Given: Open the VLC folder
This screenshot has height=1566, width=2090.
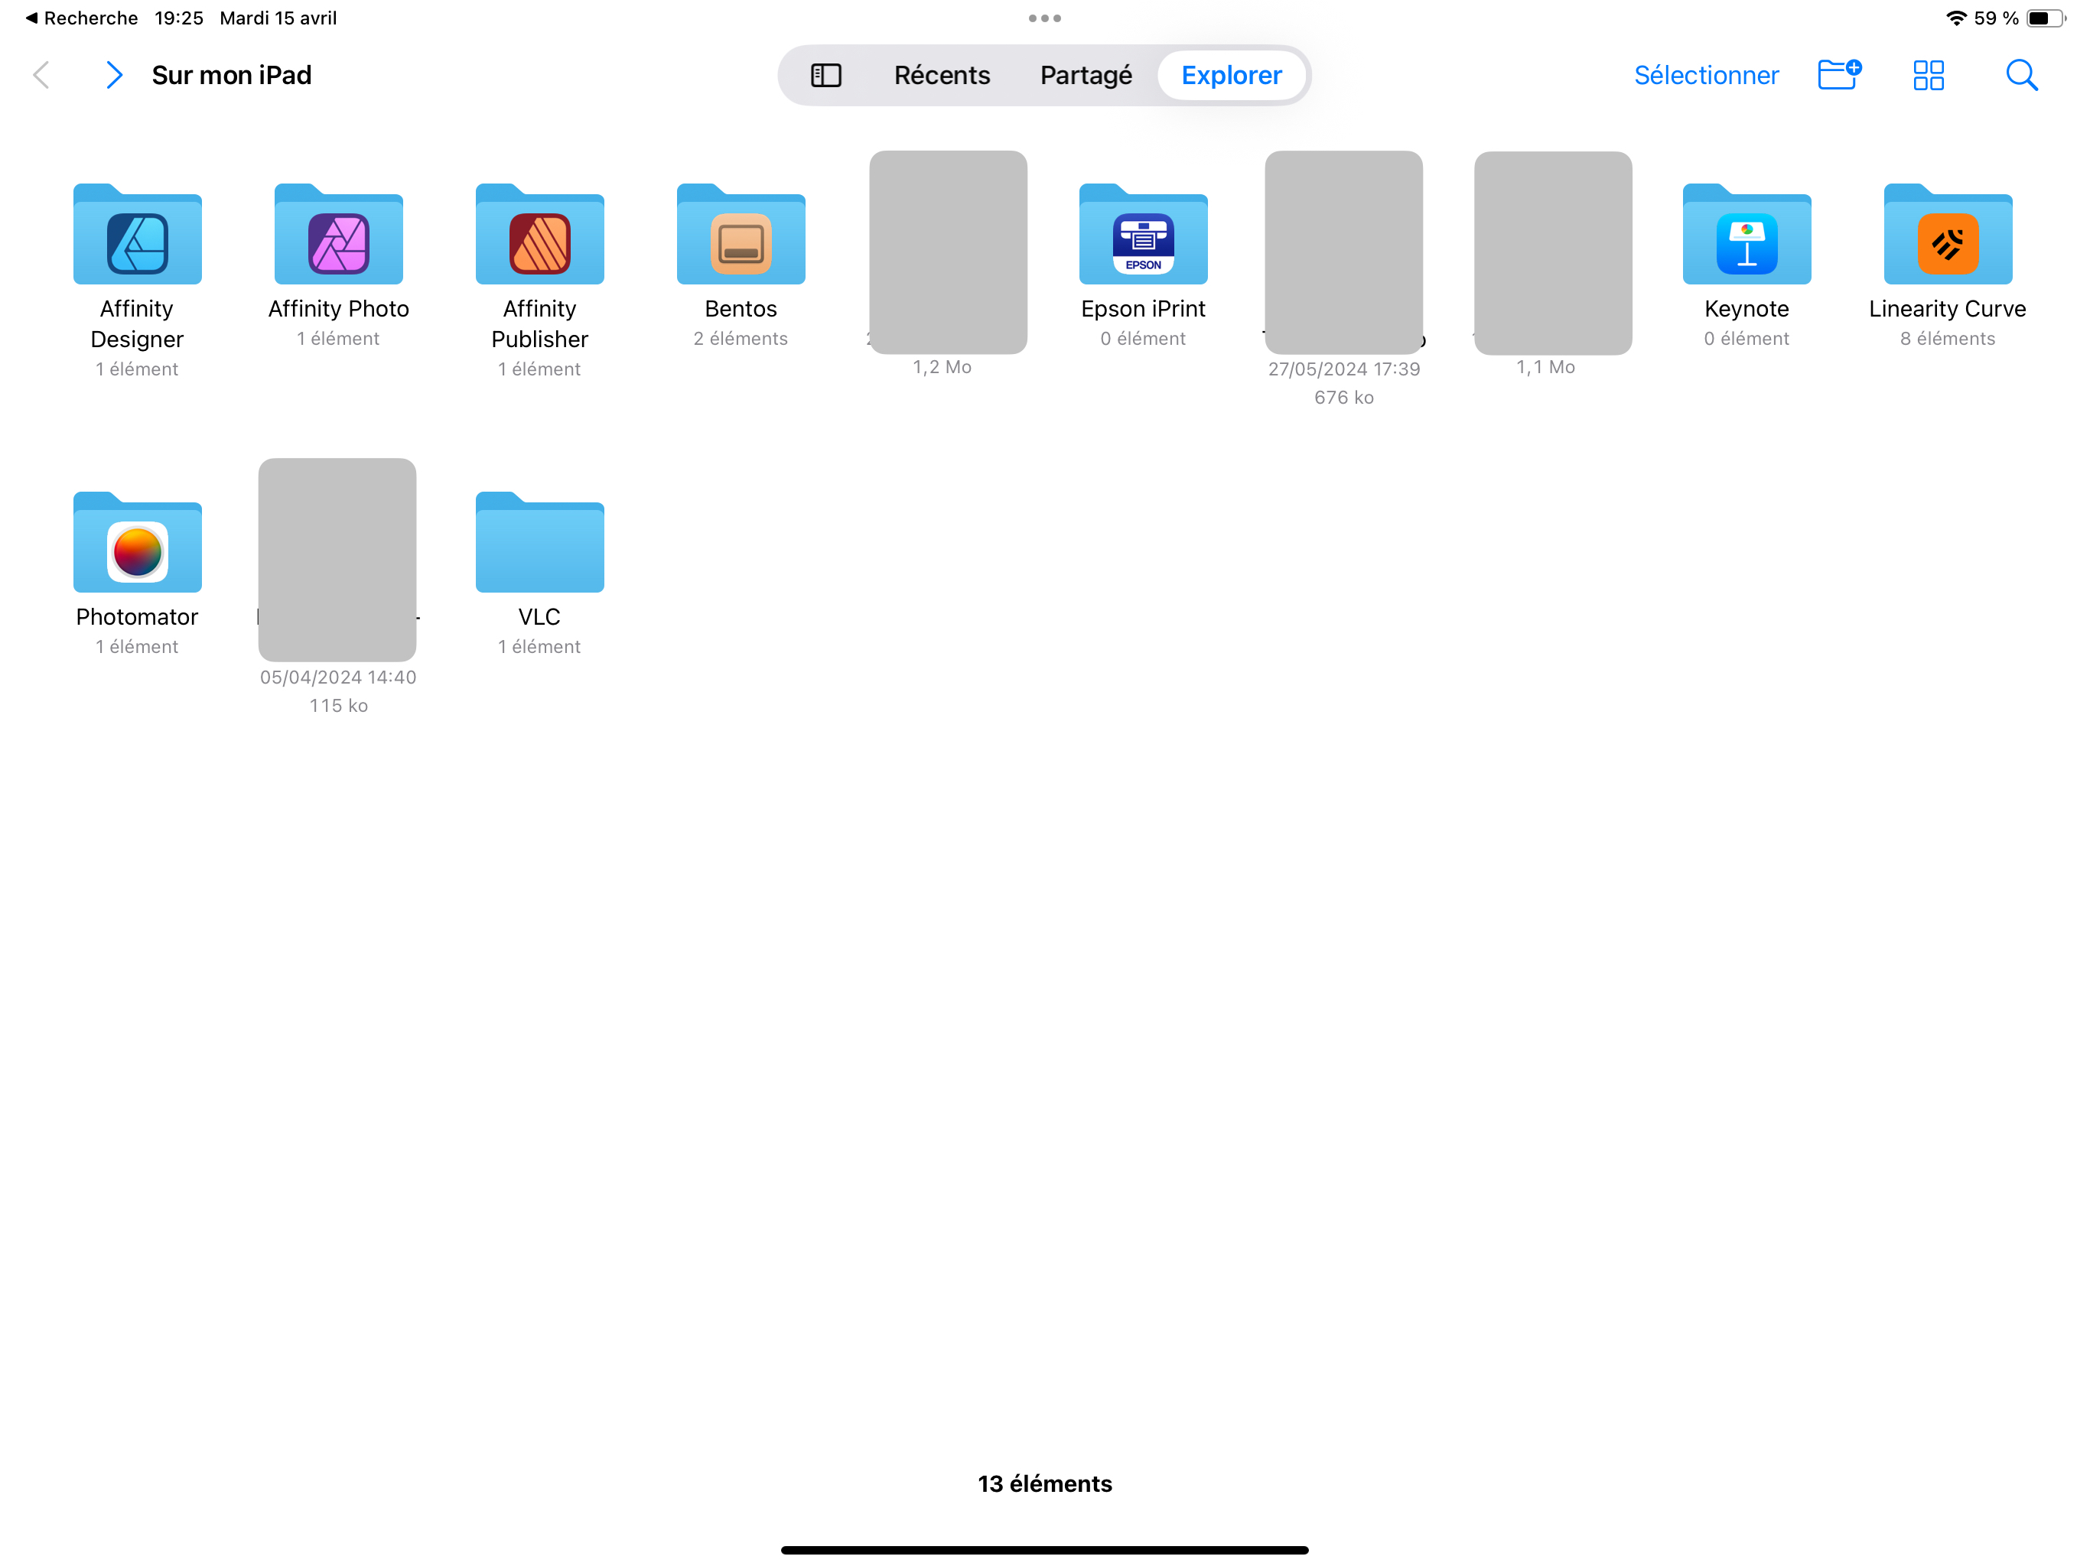Looking at the screenshot, I should pos(539,542).
